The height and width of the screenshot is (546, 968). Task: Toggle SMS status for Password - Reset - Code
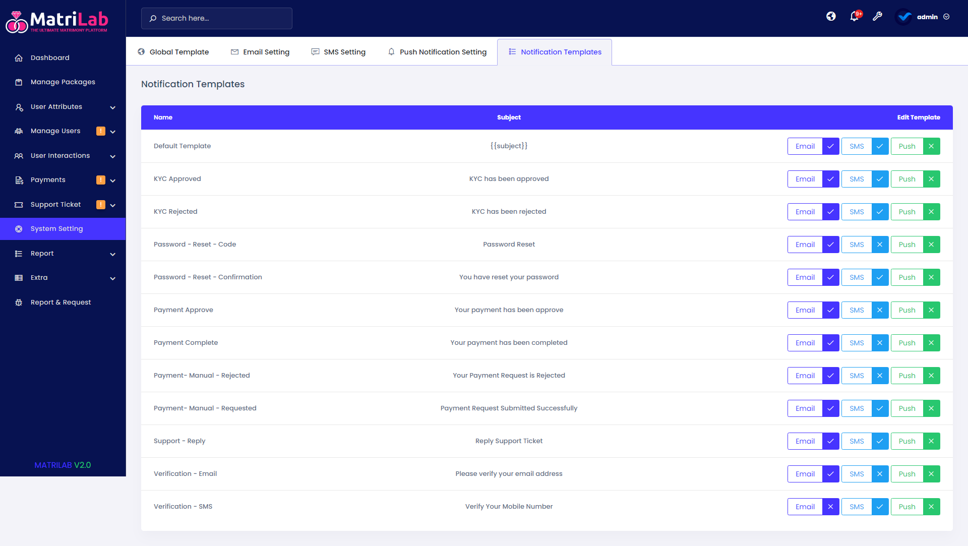[x=880, y=245]
